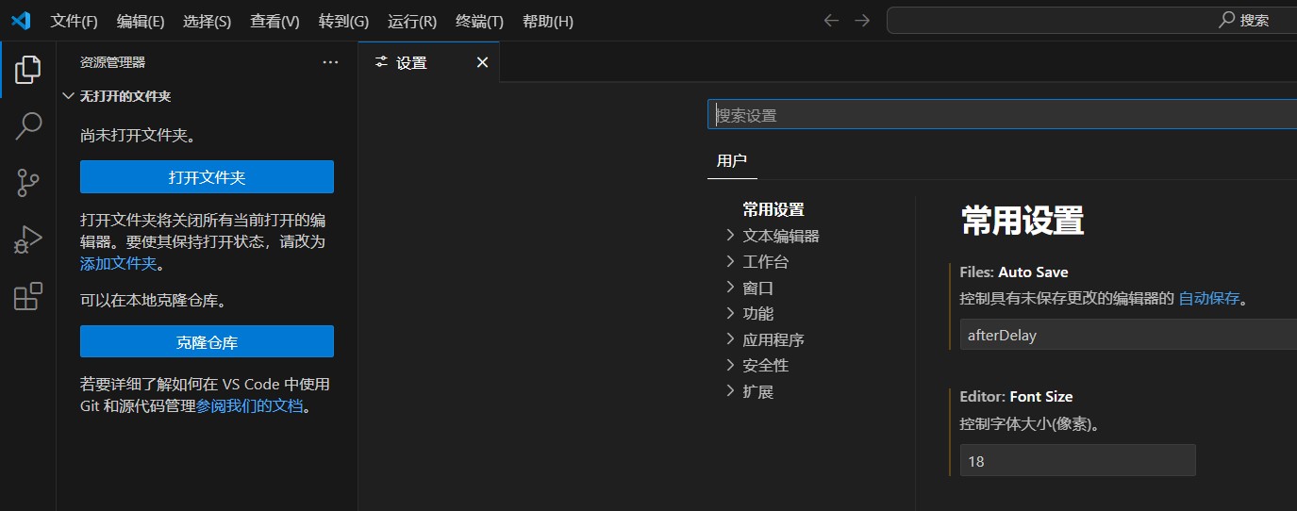Close the 设置 tab
The height and width of the screenshot is (511, 1297).
[x=482, y=62]
